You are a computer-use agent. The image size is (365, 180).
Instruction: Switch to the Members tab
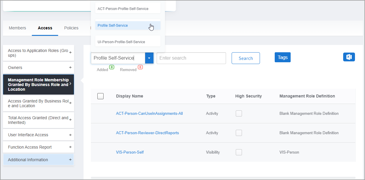17,28
